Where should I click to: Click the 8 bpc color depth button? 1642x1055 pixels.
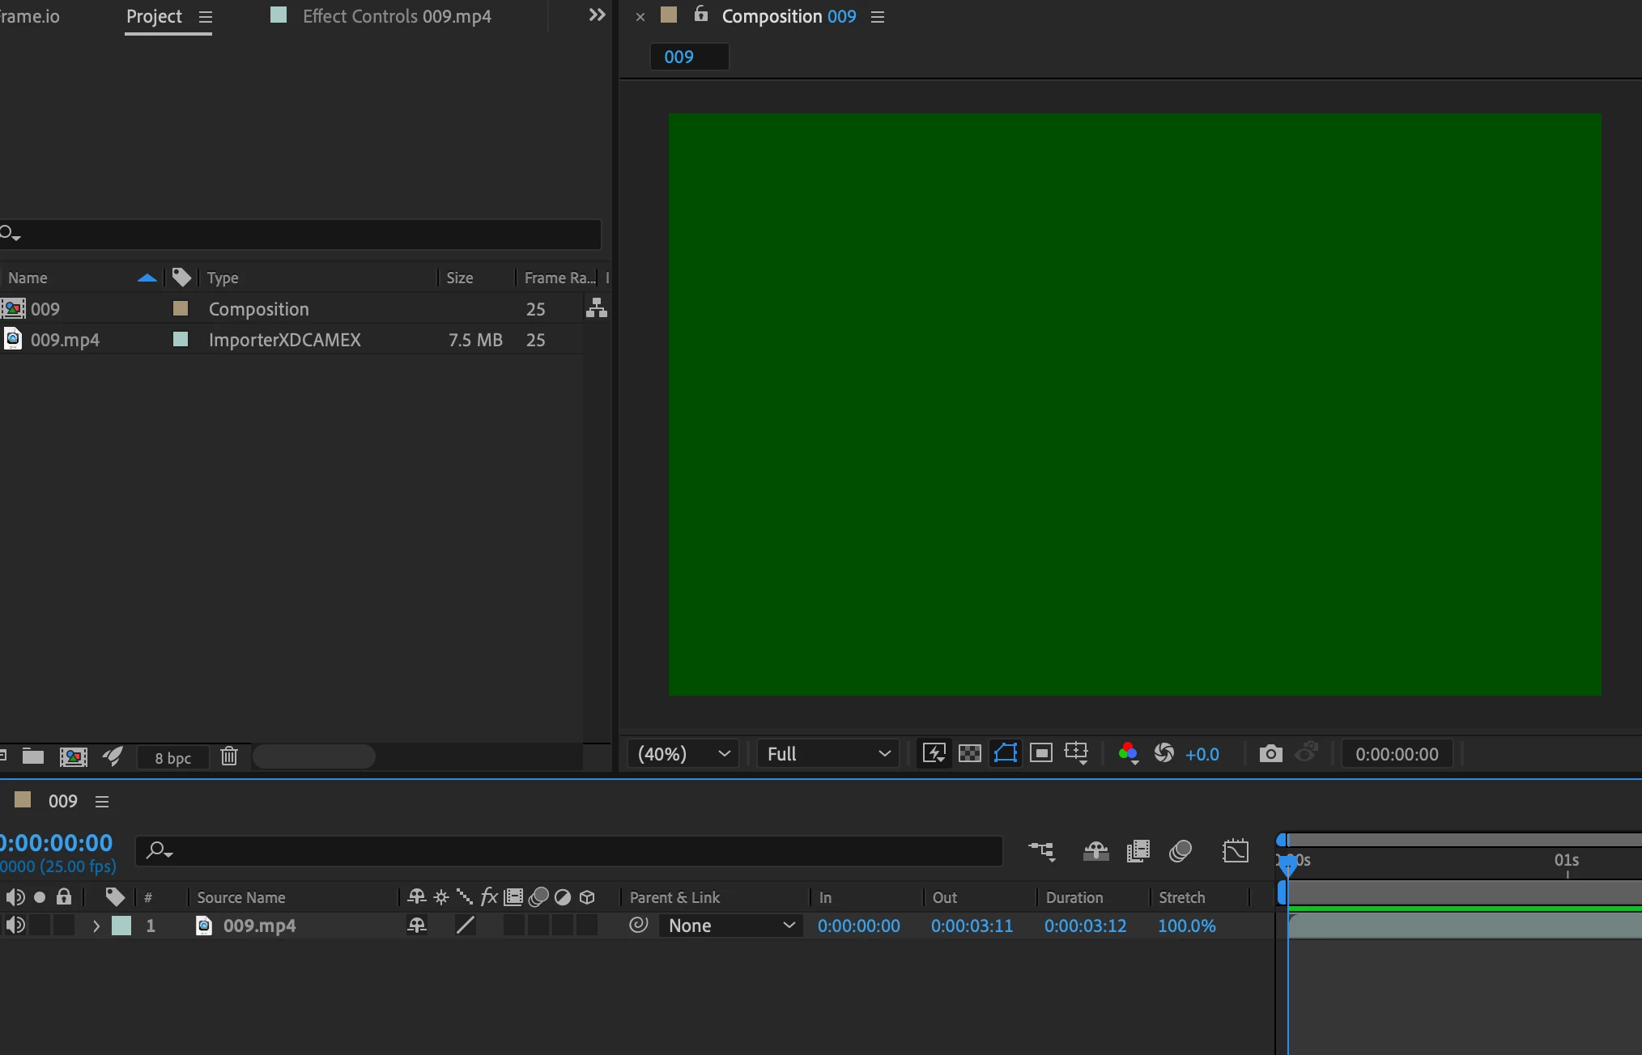[x=172, y=758]
